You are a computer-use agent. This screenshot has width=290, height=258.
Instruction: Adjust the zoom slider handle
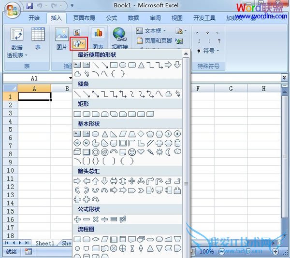click(248, 251)
